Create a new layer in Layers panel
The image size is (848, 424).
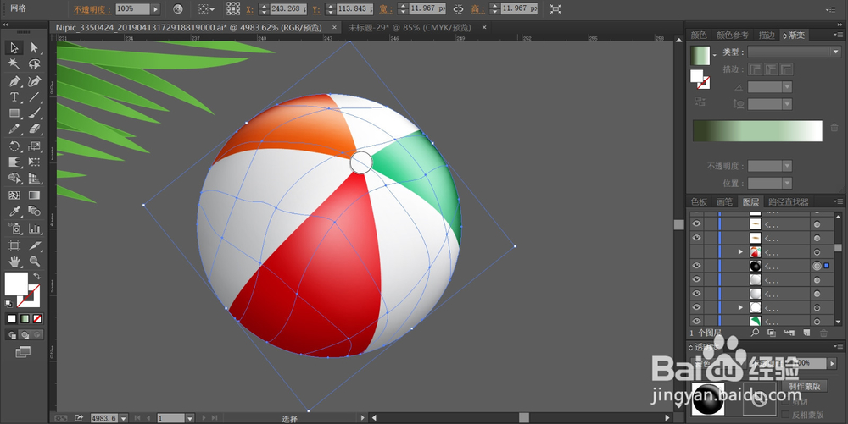pos(806,333)
